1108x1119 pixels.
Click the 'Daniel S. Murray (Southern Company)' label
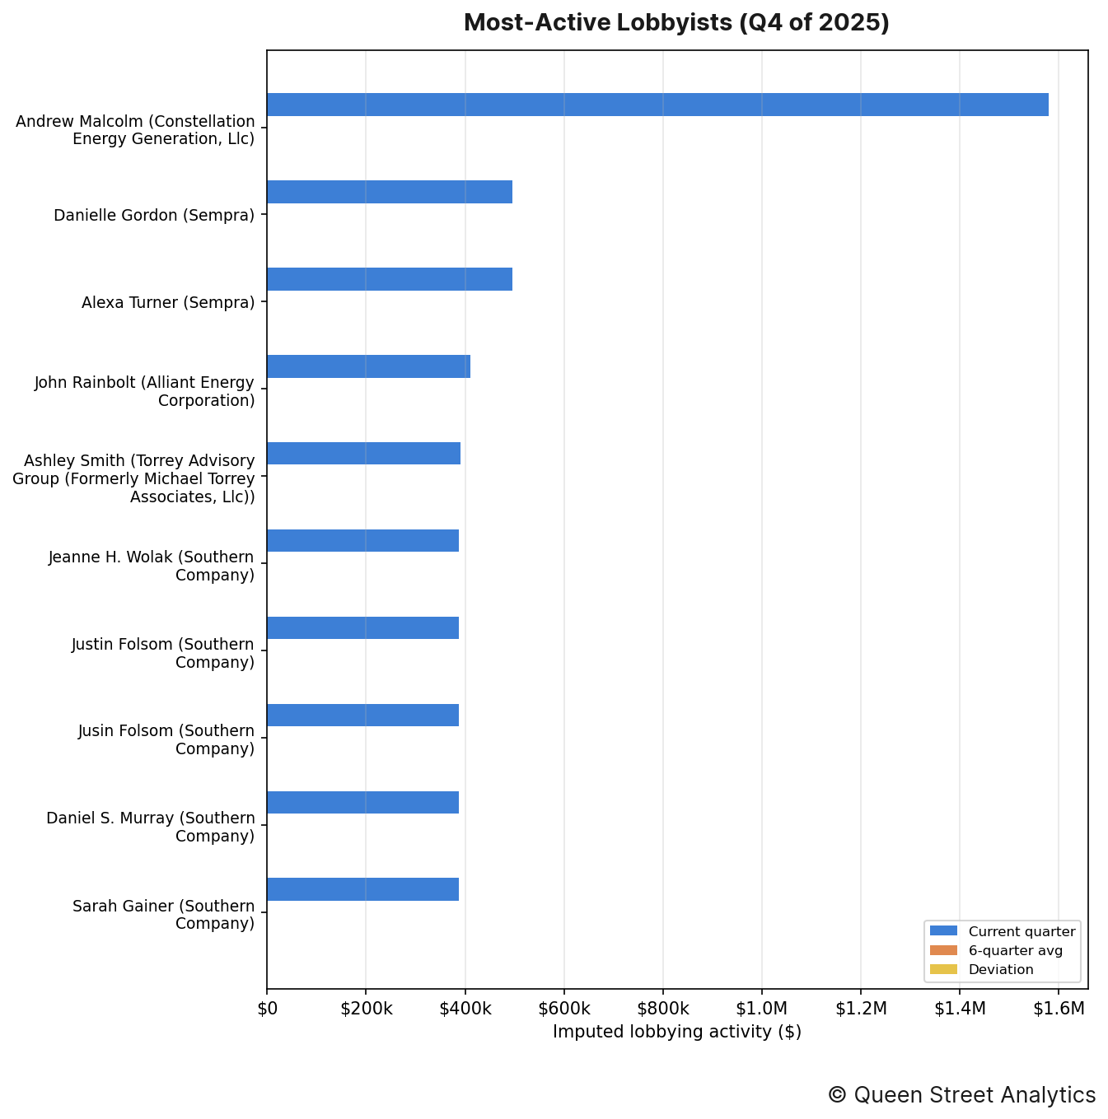click(151, 827)
